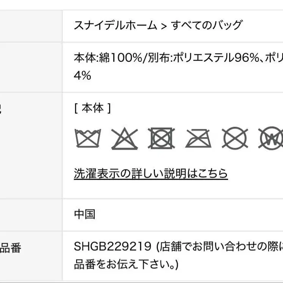
Task: Click the 本体:綿100% material text
Action: point(106,58)
